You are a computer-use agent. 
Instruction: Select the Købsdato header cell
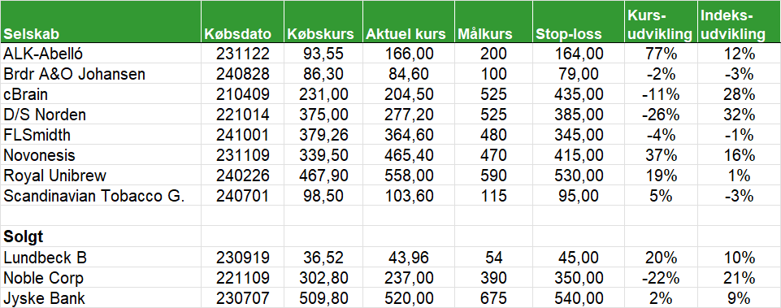tap(242, 22)
